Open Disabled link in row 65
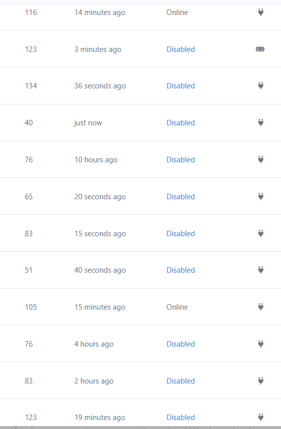This screenshot has height=429, width=281. [180, 196]
